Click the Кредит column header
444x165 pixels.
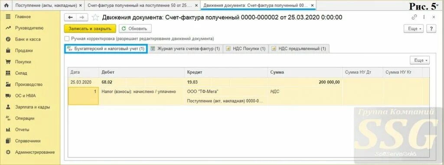pos(226,72)
